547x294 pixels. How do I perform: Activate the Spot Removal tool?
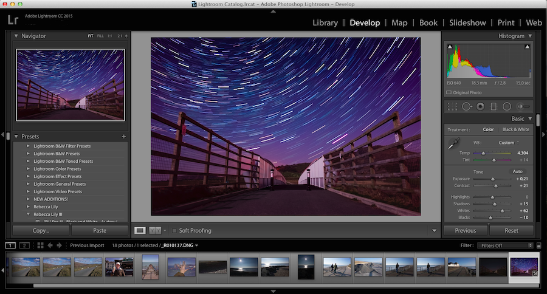467,106
